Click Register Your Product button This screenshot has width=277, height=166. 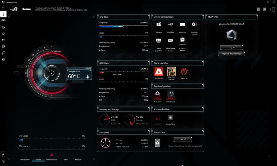tap(231, 54)
